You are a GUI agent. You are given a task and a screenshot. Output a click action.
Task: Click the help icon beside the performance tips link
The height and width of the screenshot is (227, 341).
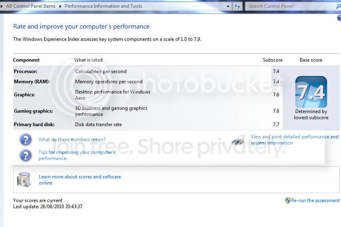click(26, 156)
